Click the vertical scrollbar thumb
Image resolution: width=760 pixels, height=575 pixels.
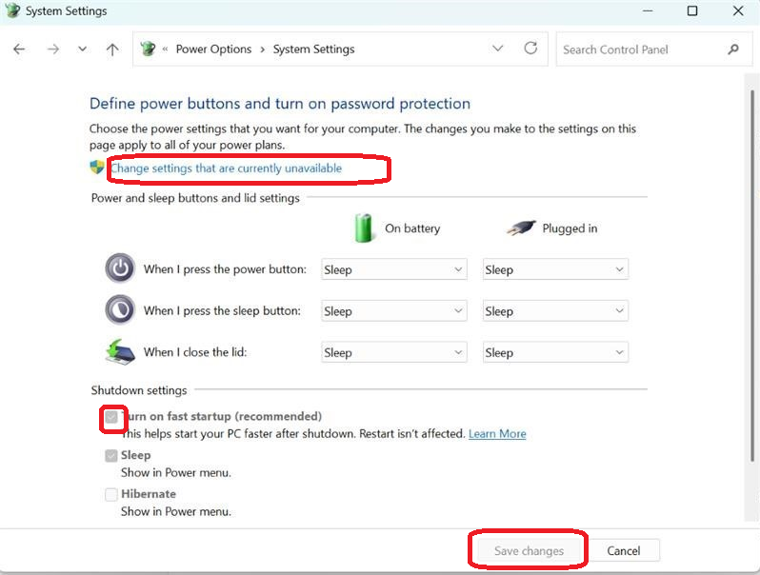[x=751, y=276]
